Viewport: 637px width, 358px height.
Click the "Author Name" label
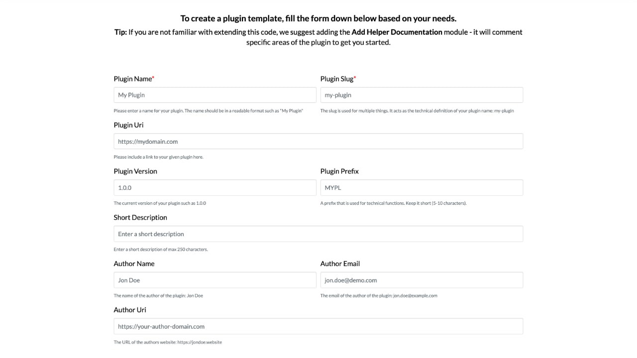pos(134,264)
